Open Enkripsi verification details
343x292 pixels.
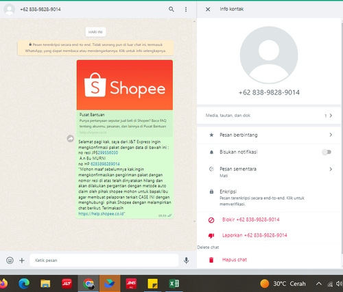tap(269, 197)
